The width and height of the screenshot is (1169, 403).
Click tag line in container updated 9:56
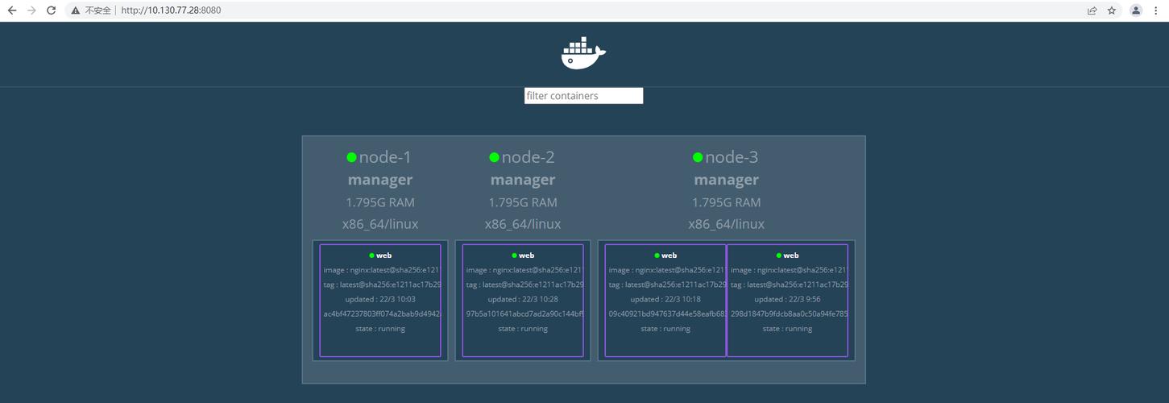(789, 285)
